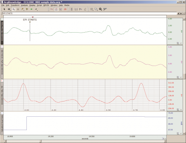This screenshot has height=143, width=186.
Task: Click the event label field EPI STARTS
Action: coord(90,13)
